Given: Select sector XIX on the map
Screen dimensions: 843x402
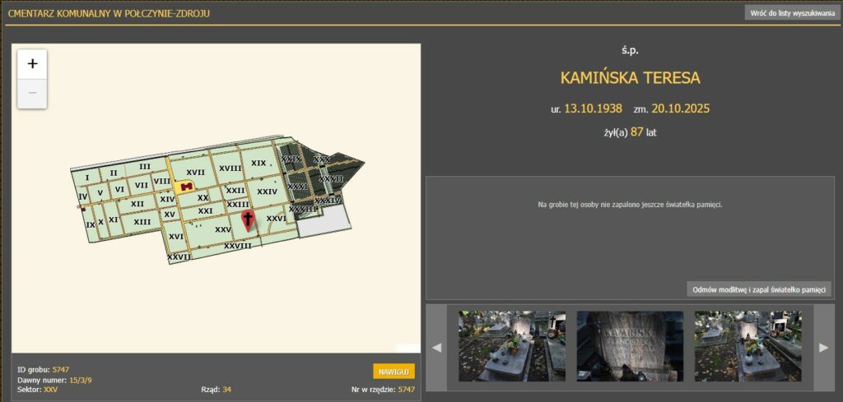Looking at the screenshot, I should [x=258, y=163].
